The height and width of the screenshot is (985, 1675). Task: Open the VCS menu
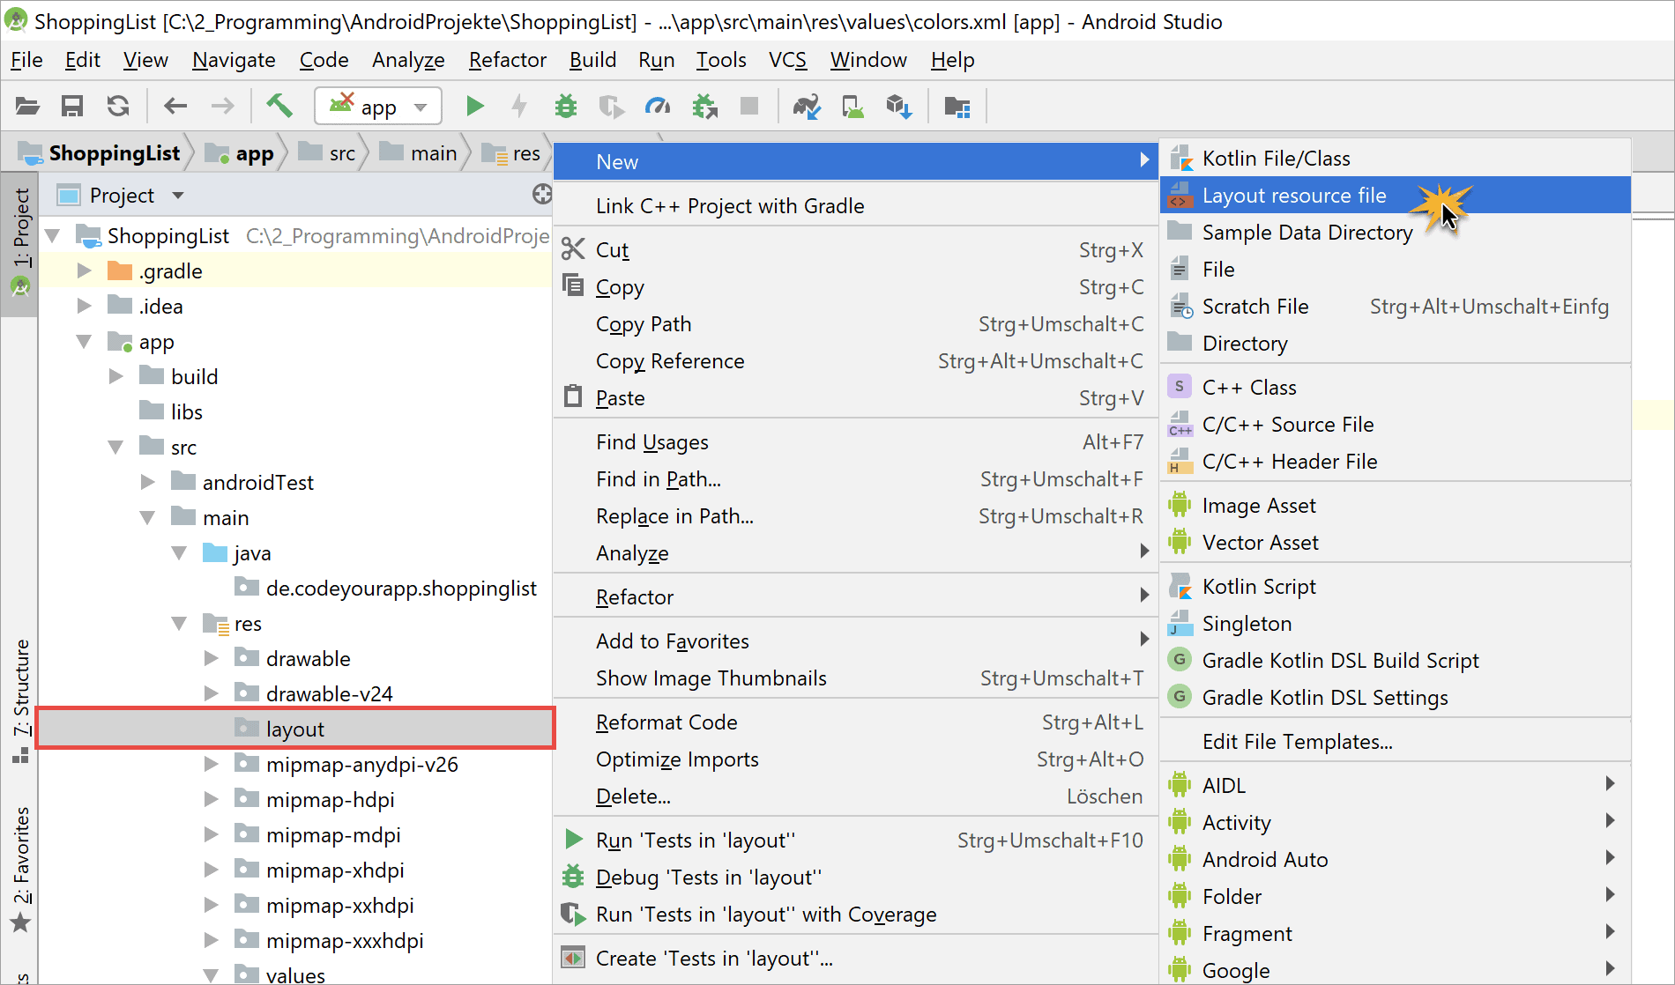(x=787, y=60)
